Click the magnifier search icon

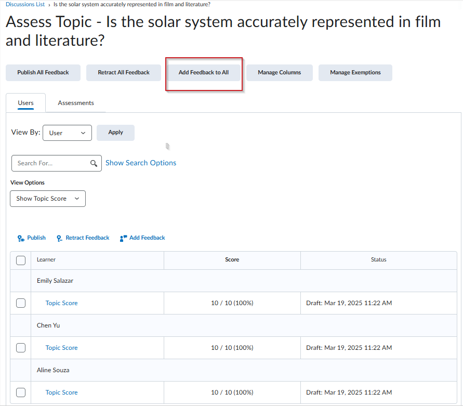tap(94, 163)
